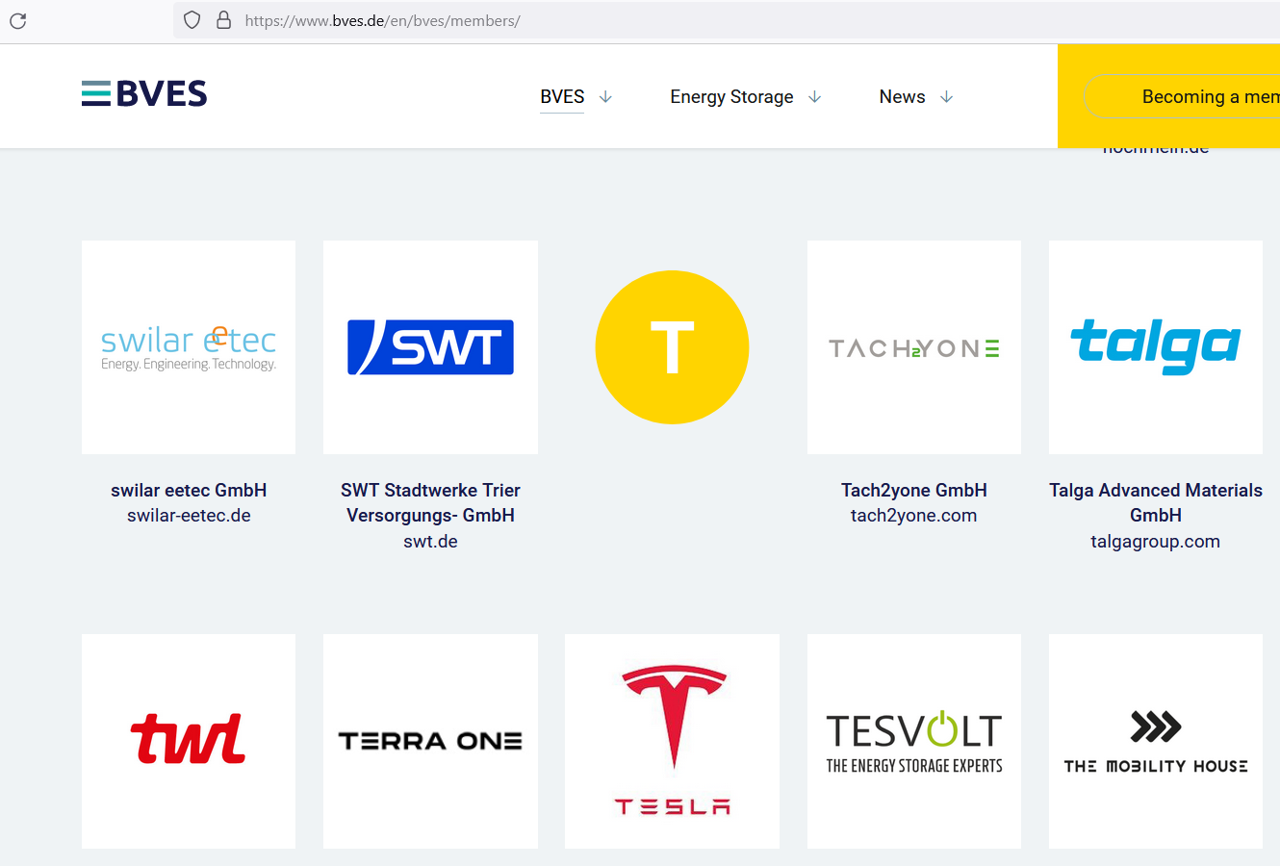The height and width of the screenshot is (866, 1280).
Task: Click Talga Advanced Materials GmbH name
Action: (1156, 502)
